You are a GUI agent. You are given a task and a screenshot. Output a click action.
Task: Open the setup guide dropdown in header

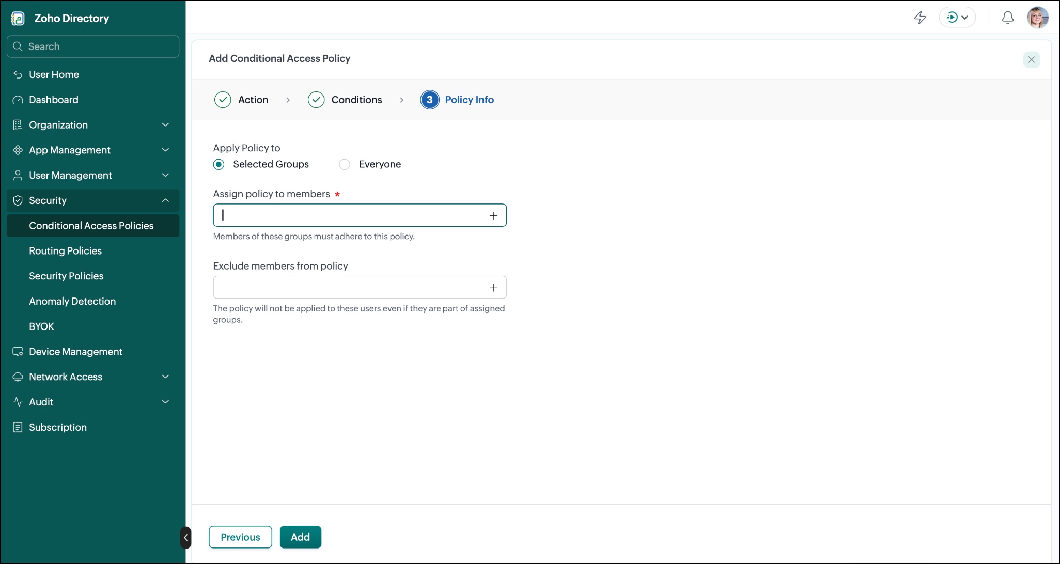957,18
